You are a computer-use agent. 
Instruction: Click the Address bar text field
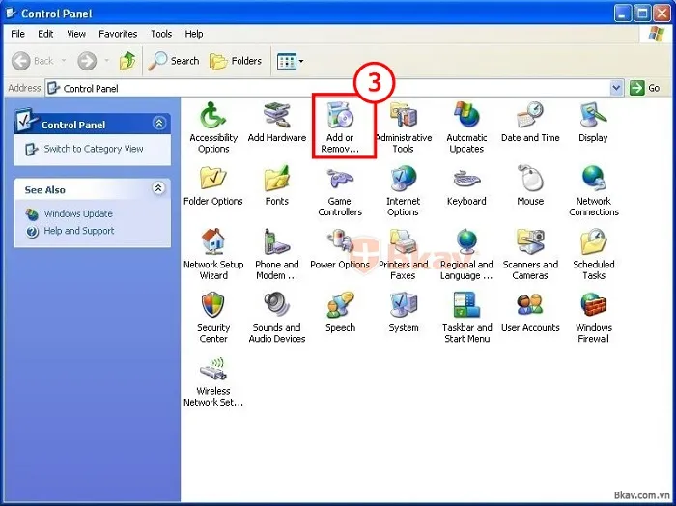[x=328, y=88]
